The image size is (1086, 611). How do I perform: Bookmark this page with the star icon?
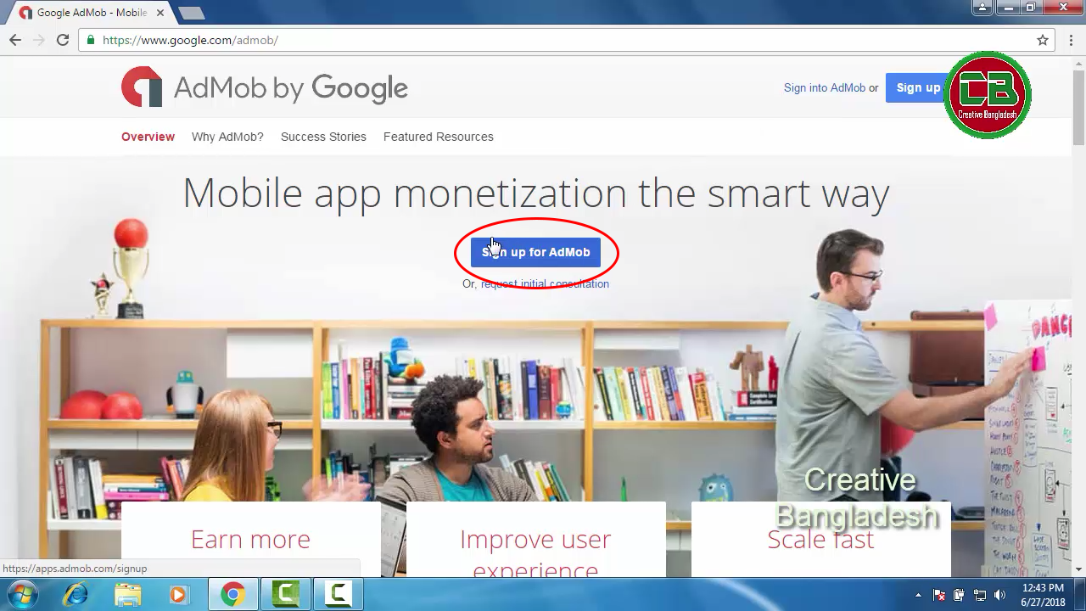point(1043,40)
